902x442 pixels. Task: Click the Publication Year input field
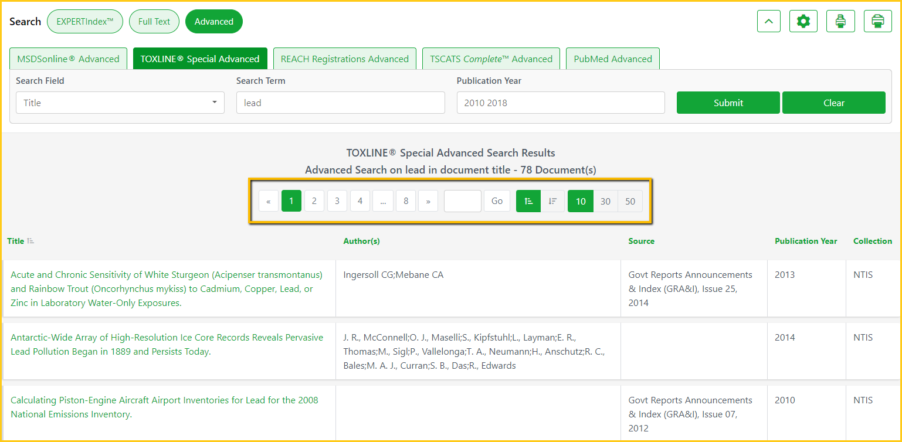pyautogui.click(x=560, y=103)
